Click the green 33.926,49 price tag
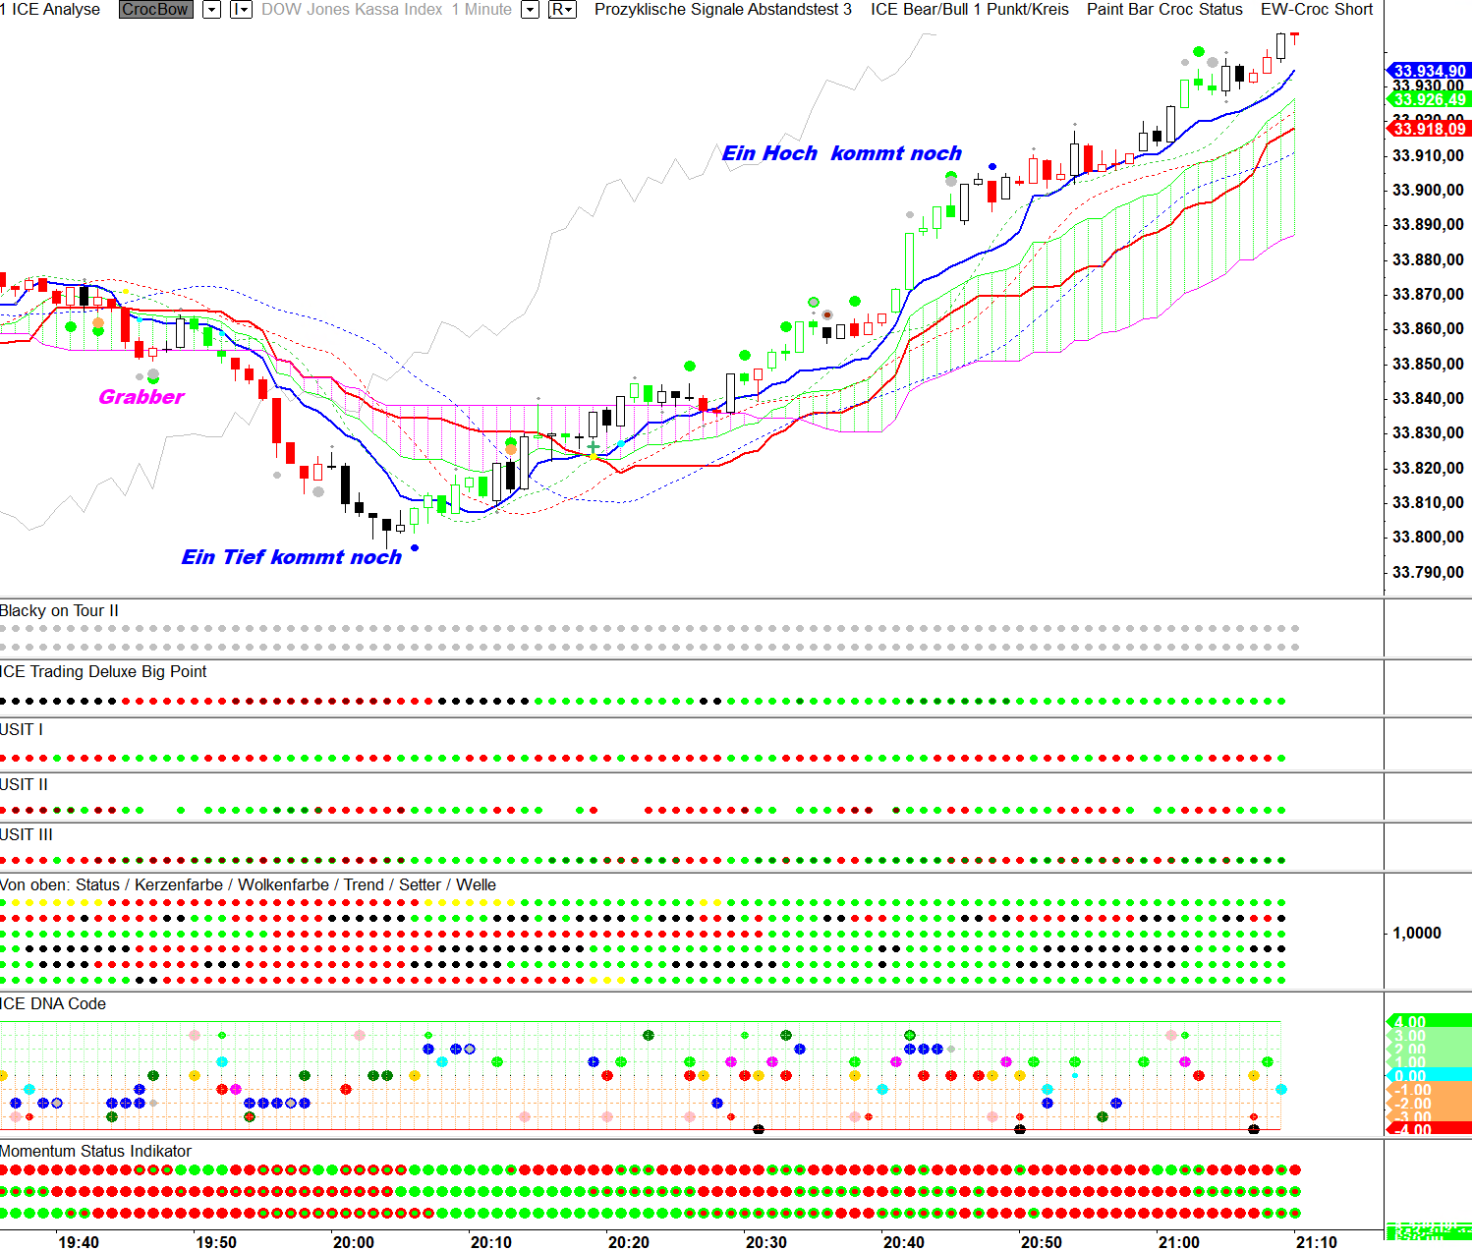The width and height of the screenshot is (1472, 1251). [1430, 99]
